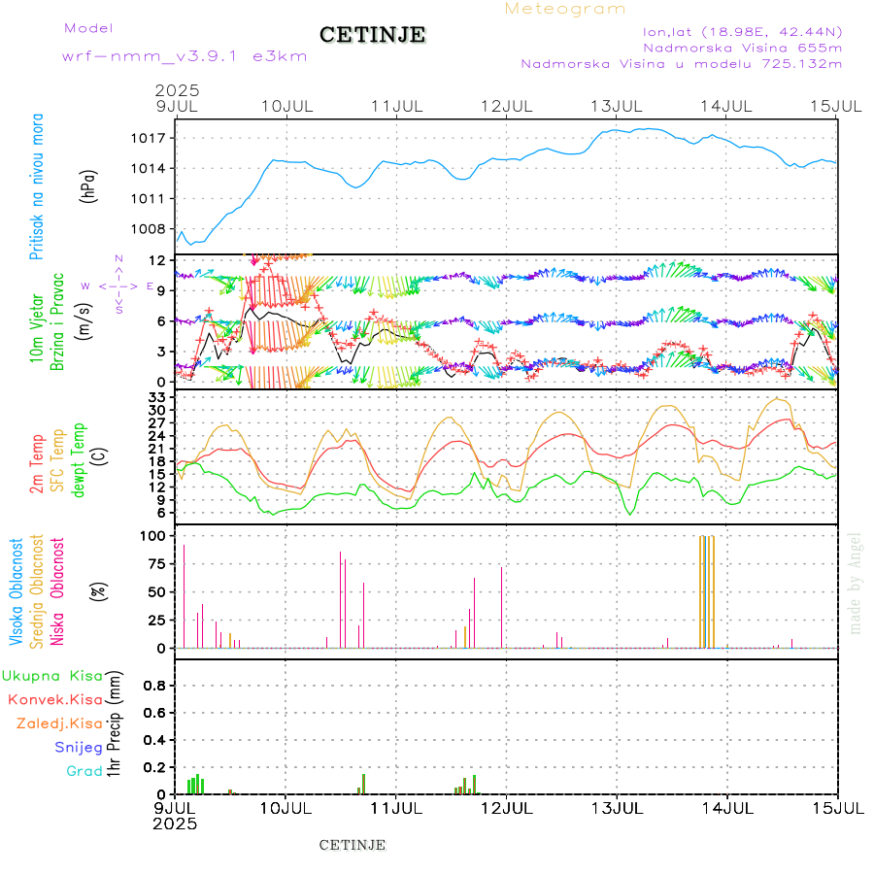Click Nadmorska Visina 655m text
Viewport: 874px width, 874px height.
click(743, 47)
